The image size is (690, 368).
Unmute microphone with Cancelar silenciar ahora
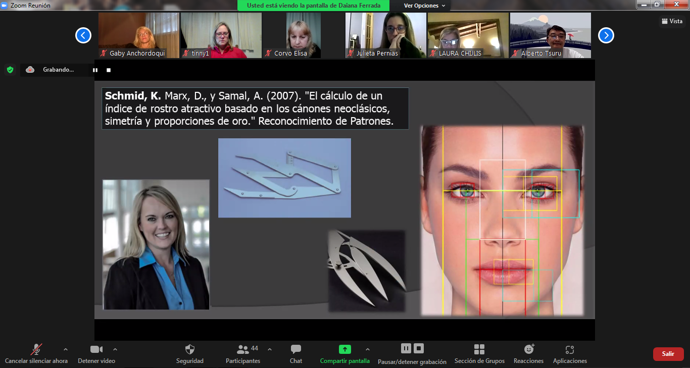pyautogui.click(x=36, y=349)
